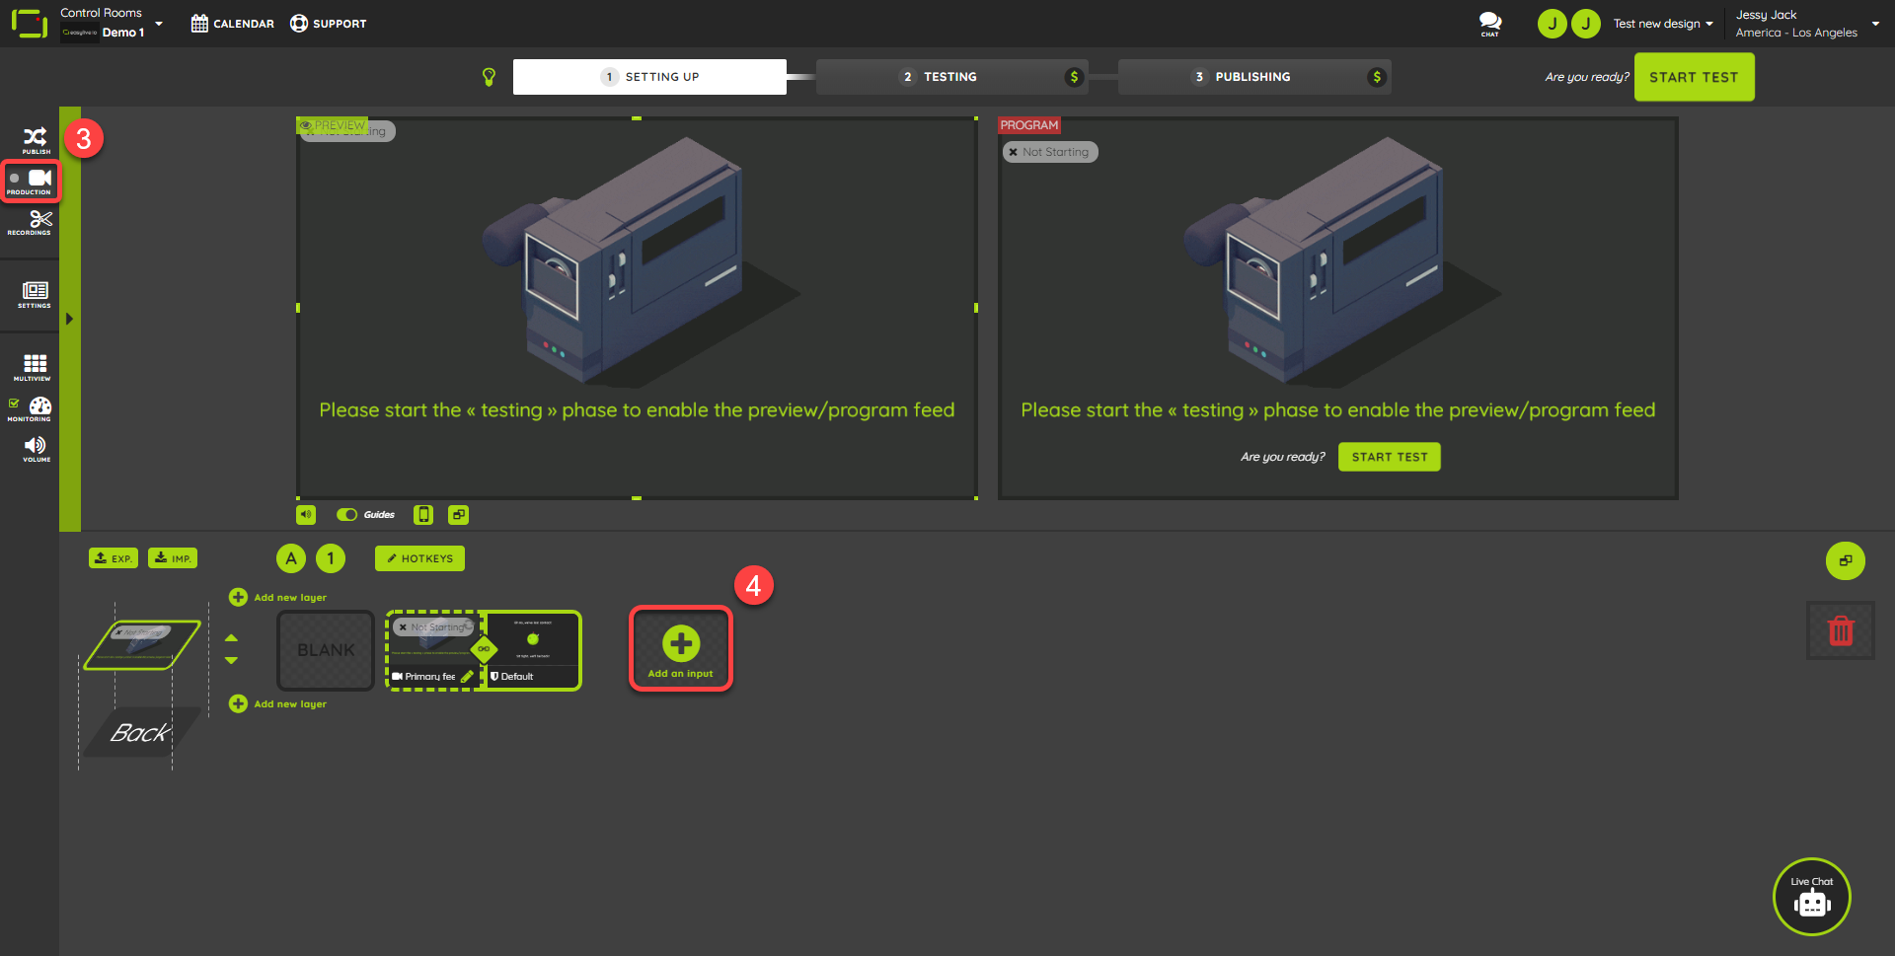The width and height of the screenshot is (1895, 956).
Task: Pop out the preview window icon
Action: tap(458, 514)
